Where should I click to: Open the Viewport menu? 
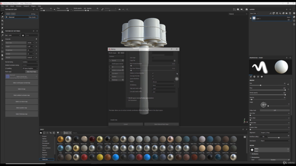tap(26, 6)
